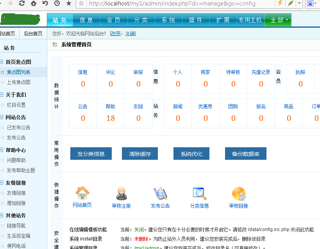Collapse the 帮助中心 sidebar group

point(2,150)
